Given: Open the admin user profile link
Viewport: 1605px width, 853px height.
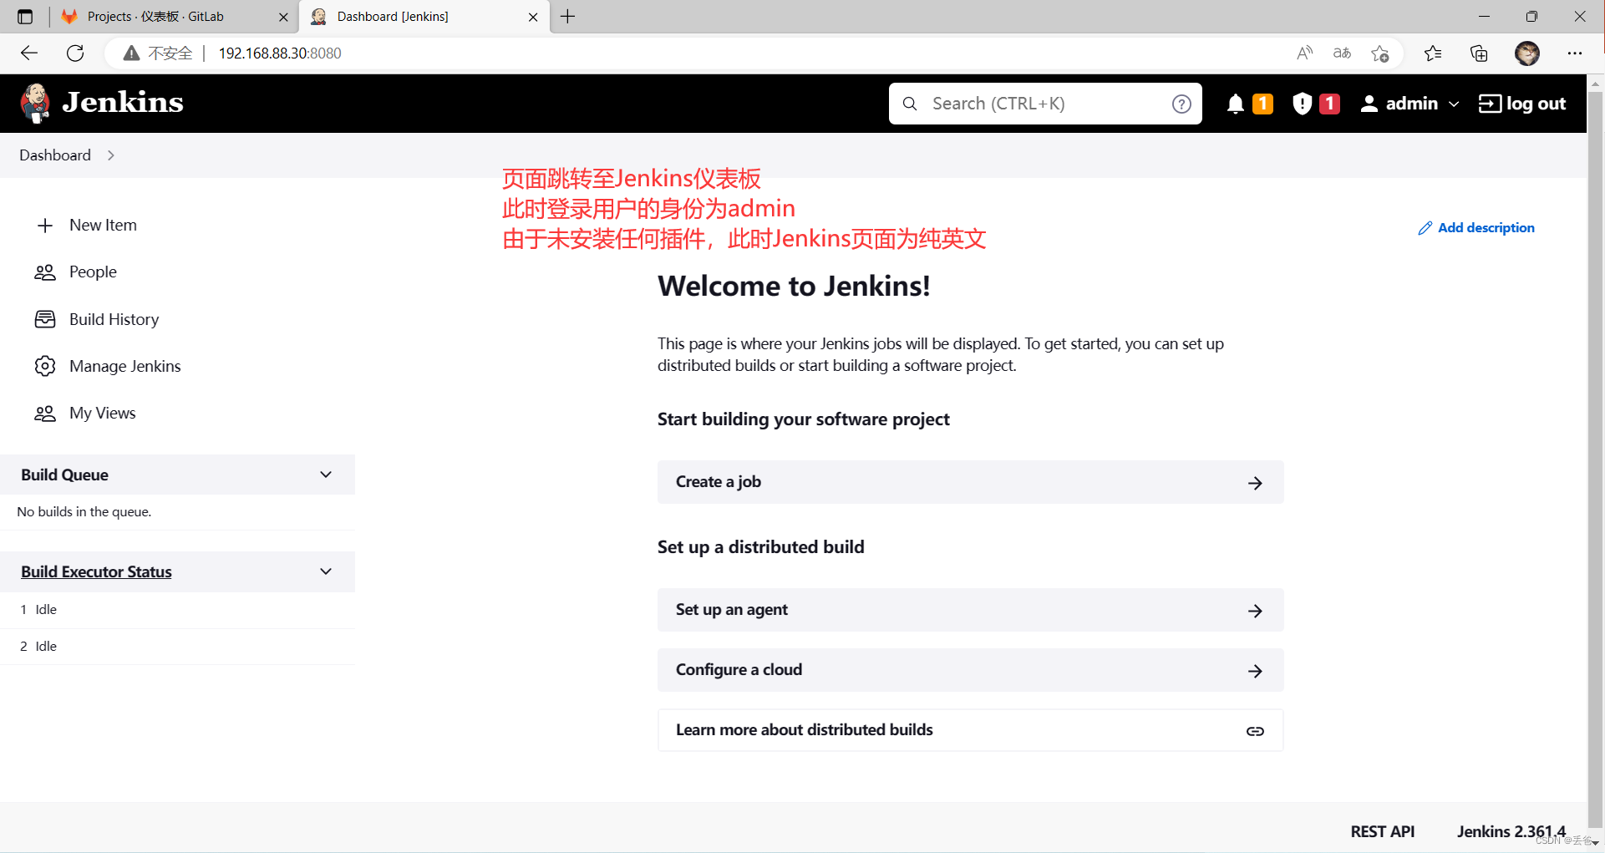Looking at the screenshot, I should tap(1399, 104).
